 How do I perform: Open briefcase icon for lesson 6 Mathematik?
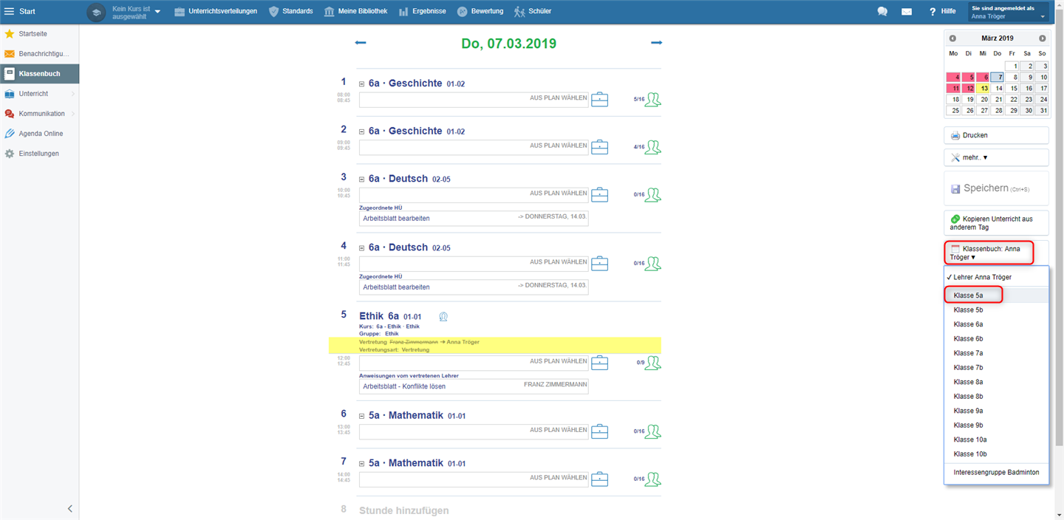(x=600, y=431)
